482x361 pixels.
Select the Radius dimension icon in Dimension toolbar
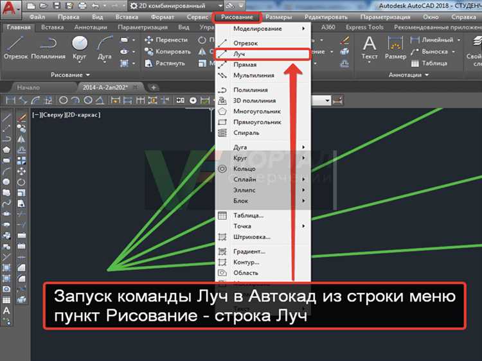(x=63, y=100)
